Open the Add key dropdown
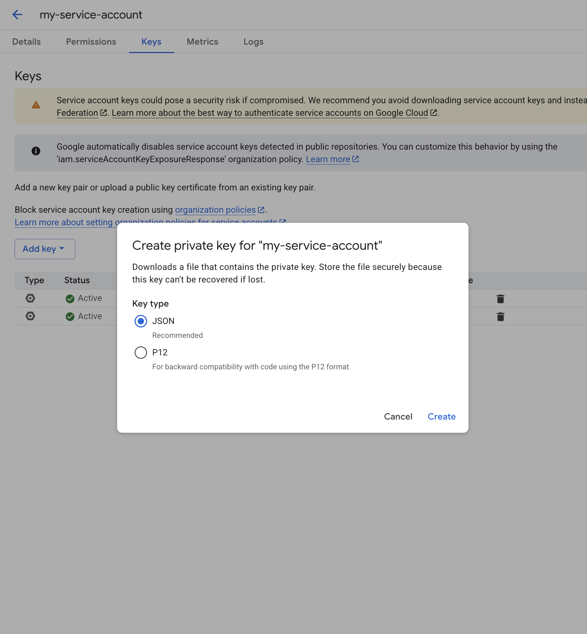 45,249
